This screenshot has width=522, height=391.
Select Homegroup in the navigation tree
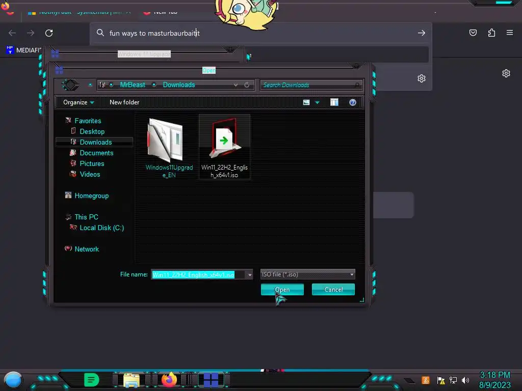92,195
